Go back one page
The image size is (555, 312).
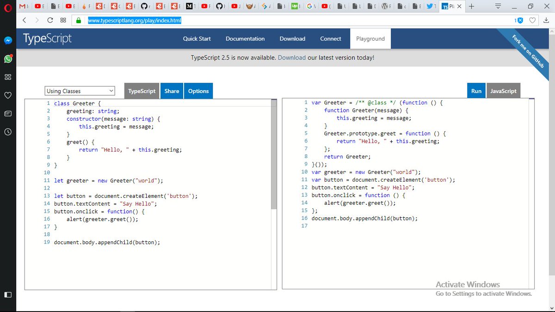click(x=25, y=20)
